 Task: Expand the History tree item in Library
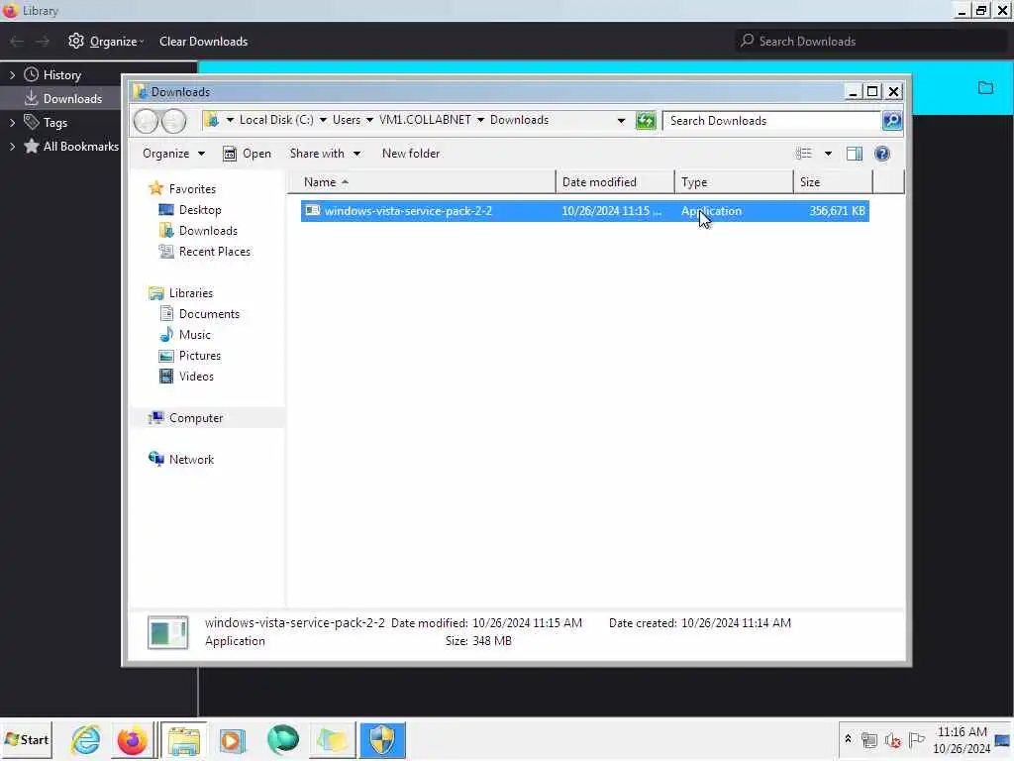click(x=12, y=75)
